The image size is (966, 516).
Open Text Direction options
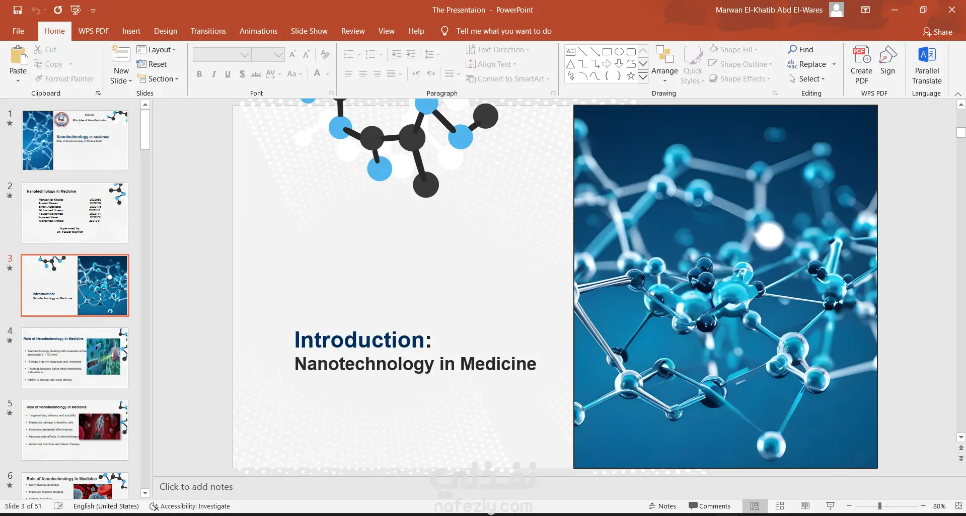point(497,49)
